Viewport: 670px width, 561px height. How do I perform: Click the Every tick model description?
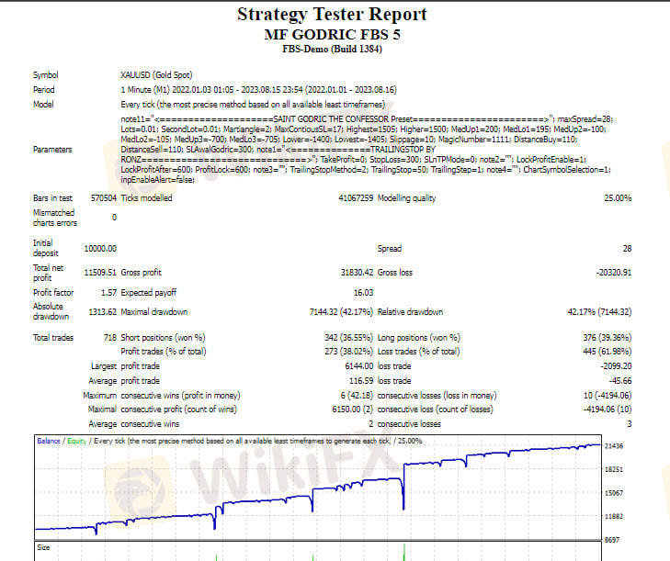[253, 104]
